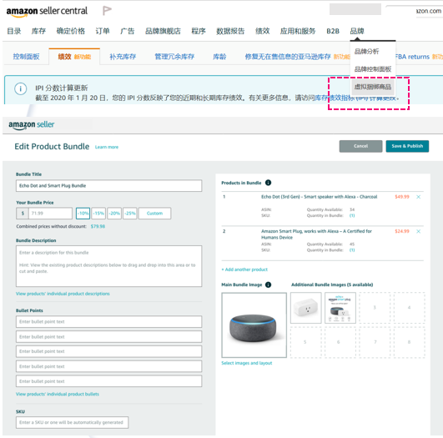This screenshot has height=438, width=443.
Task: Open the 库存 menu
Action: tap(38, 31)
